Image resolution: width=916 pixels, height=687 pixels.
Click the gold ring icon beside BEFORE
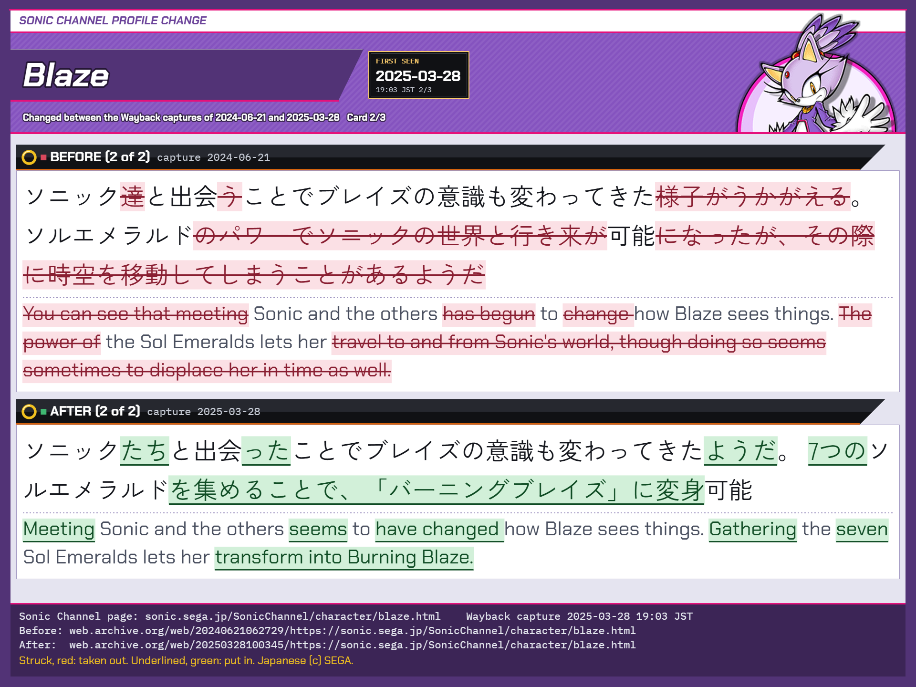click(x=29, y=157)
